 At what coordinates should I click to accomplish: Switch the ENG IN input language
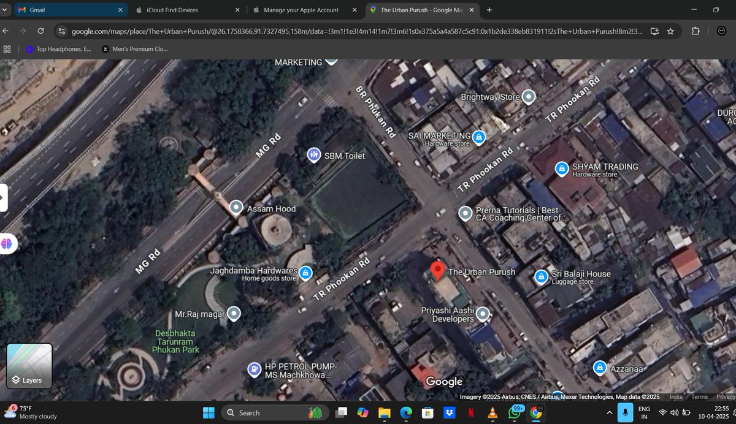[645, 412]
